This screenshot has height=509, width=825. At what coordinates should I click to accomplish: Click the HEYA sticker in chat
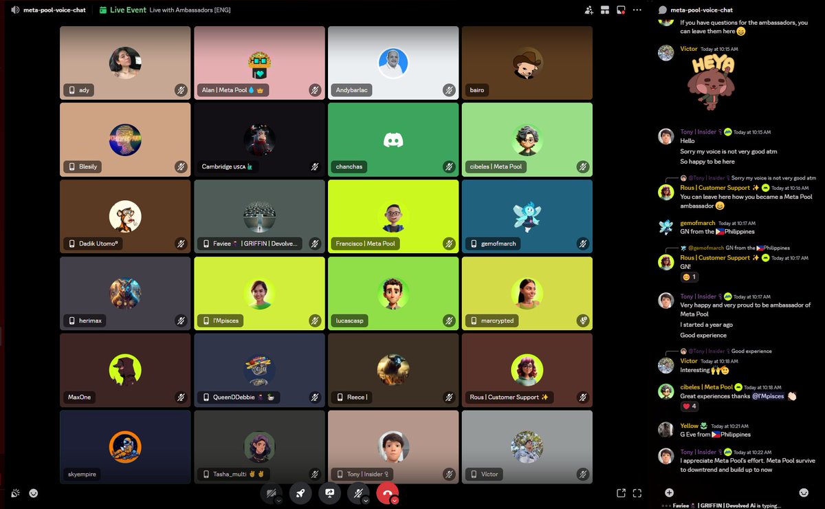[711, 83]
